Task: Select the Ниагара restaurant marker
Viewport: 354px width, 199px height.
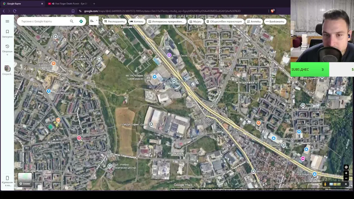Action: [x=258, y=123]
